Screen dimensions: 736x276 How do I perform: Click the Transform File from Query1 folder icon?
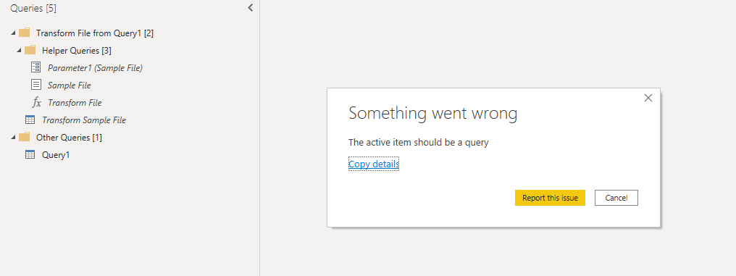click(25, 33)
